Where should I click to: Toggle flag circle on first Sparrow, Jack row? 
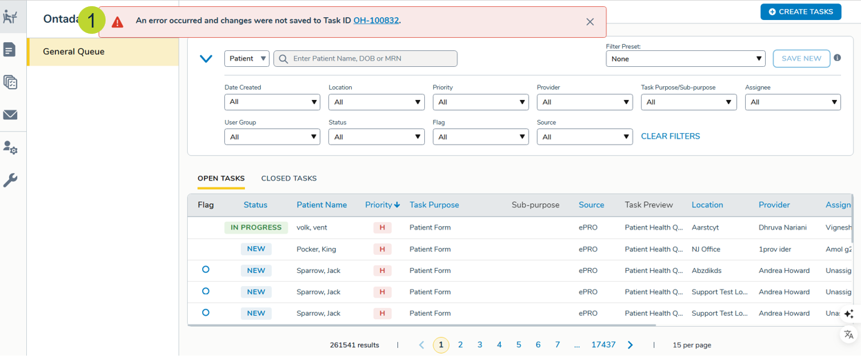pyautogui.click(x=206, y=269)
